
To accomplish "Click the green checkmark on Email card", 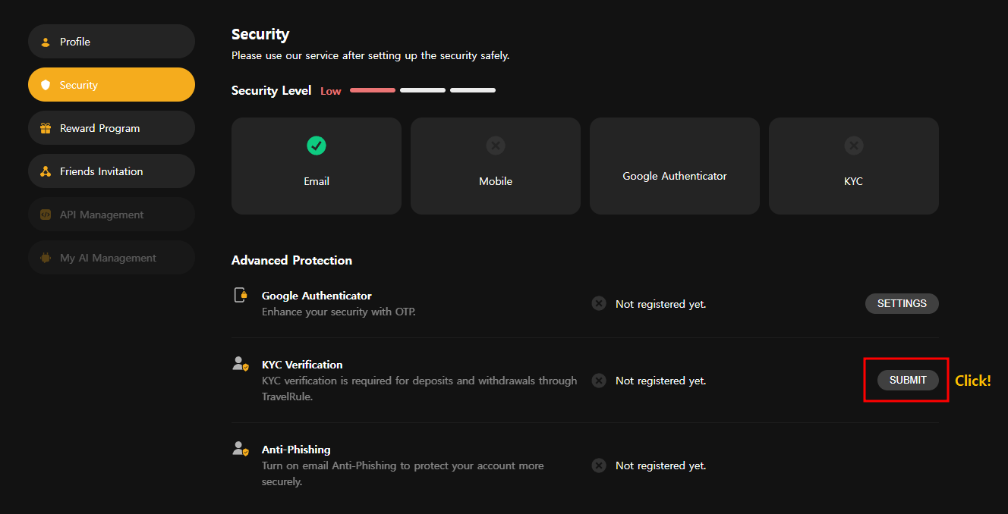I will click(317, 145).
